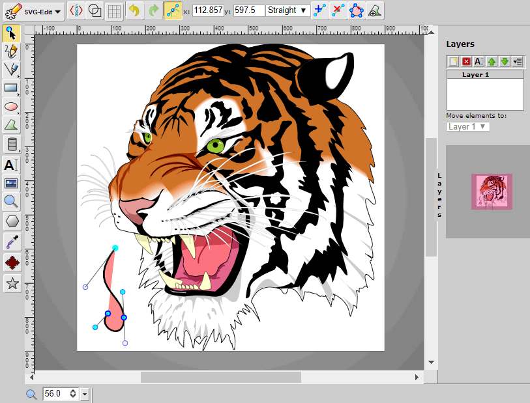Click the Rename Layer icon
This screenshot has height=403, width=530.
click(x=479, y=61)
